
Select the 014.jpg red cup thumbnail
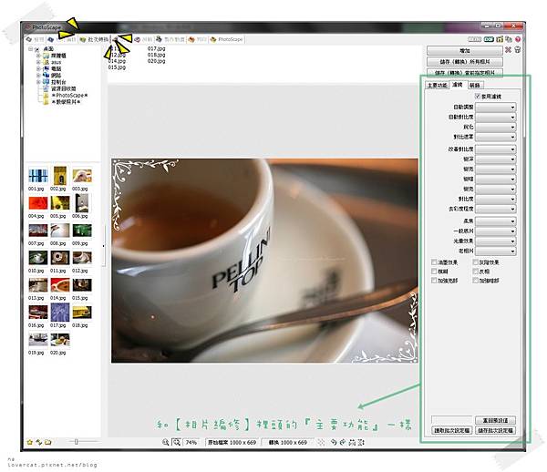click(x=60, y=285)
